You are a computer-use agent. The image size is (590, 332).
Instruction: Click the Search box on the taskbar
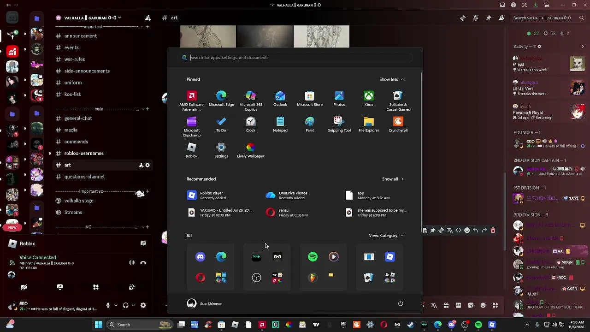[139, 325]
